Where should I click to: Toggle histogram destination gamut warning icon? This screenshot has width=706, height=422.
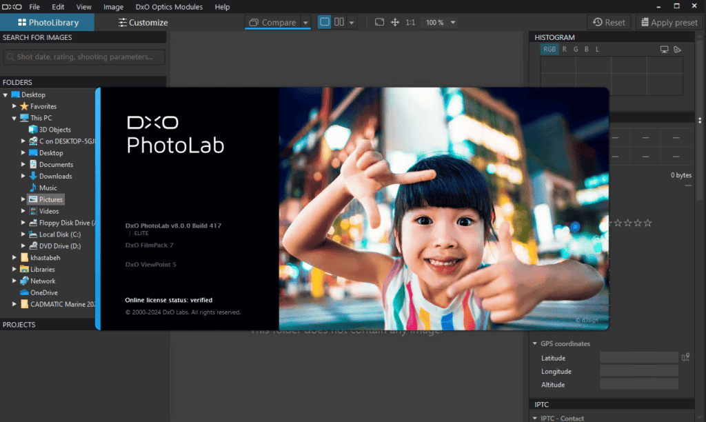(x=677, y=50)
